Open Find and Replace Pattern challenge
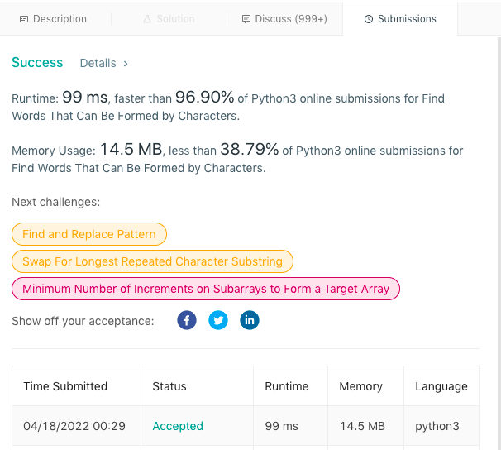Image resolution: width=501 pixels, height=450 pixels. point(89,234)
